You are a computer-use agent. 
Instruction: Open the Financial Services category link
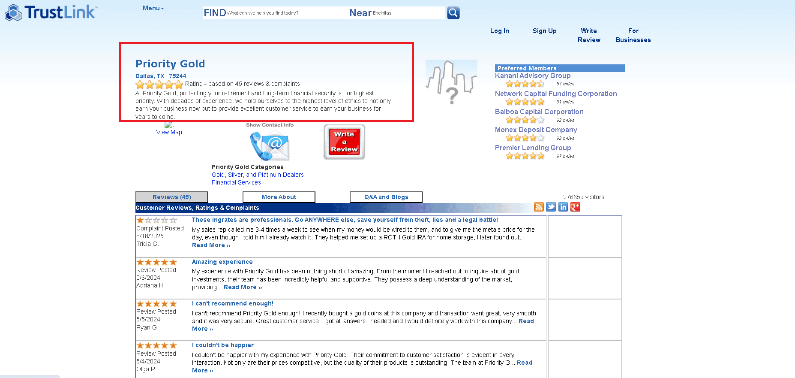pyautogui.click(x=236, y=182)
